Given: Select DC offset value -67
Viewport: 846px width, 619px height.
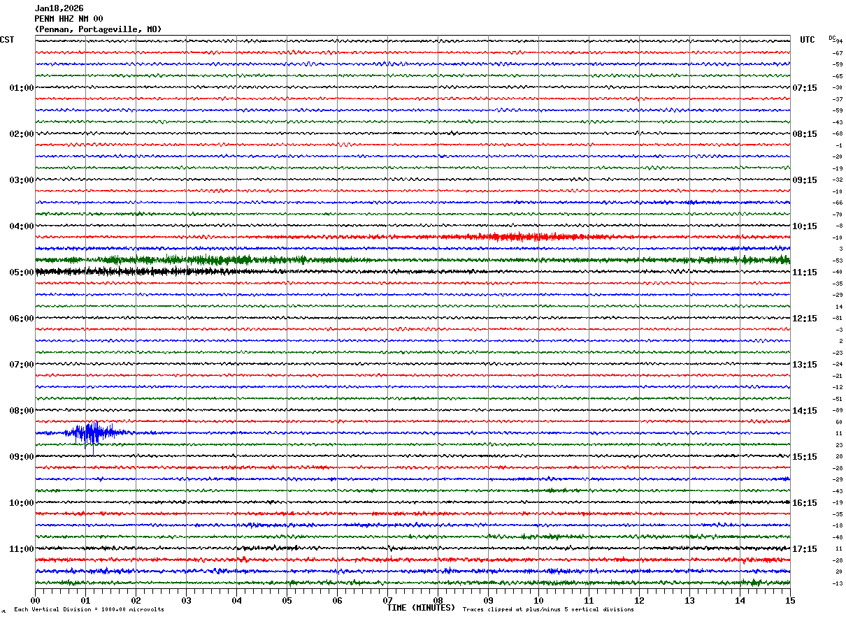Looking at the screenshot, I should tap(836, 53).
